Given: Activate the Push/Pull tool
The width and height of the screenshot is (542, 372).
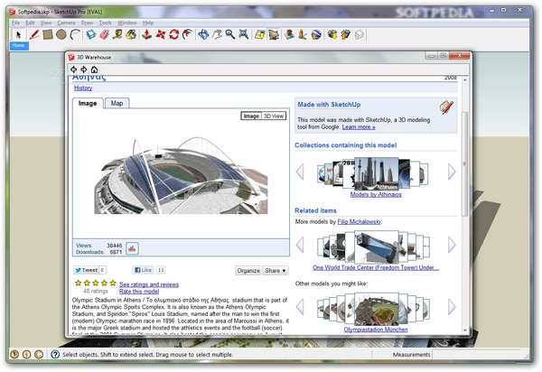Looking at the screenshot, I should pyautogui.click(x=147, y=34).
